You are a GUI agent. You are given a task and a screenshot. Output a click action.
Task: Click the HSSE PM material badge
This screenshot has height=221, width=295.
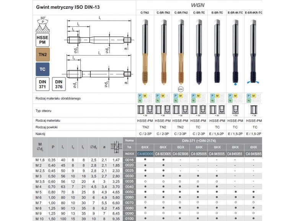42,40
